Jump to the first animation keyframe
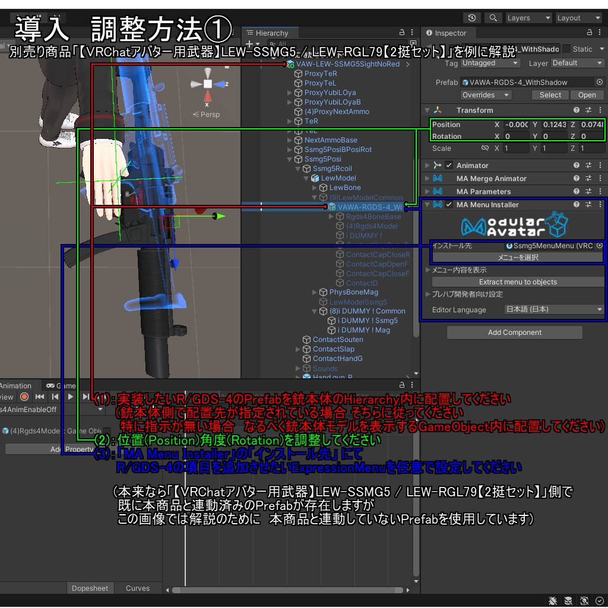Image resolution: width=608 pixels, height=608 pixels. [x=40, y=397]
